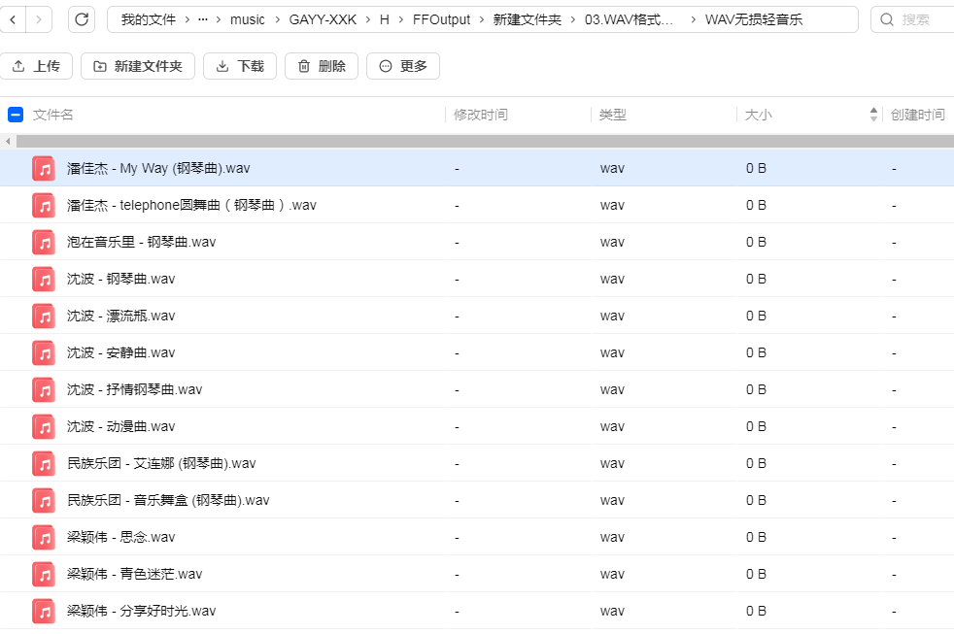Click the 0 B size of 沈波 - 漂流瓶 row
Viewport: 954px width, 634px height.
pos(756,317)
